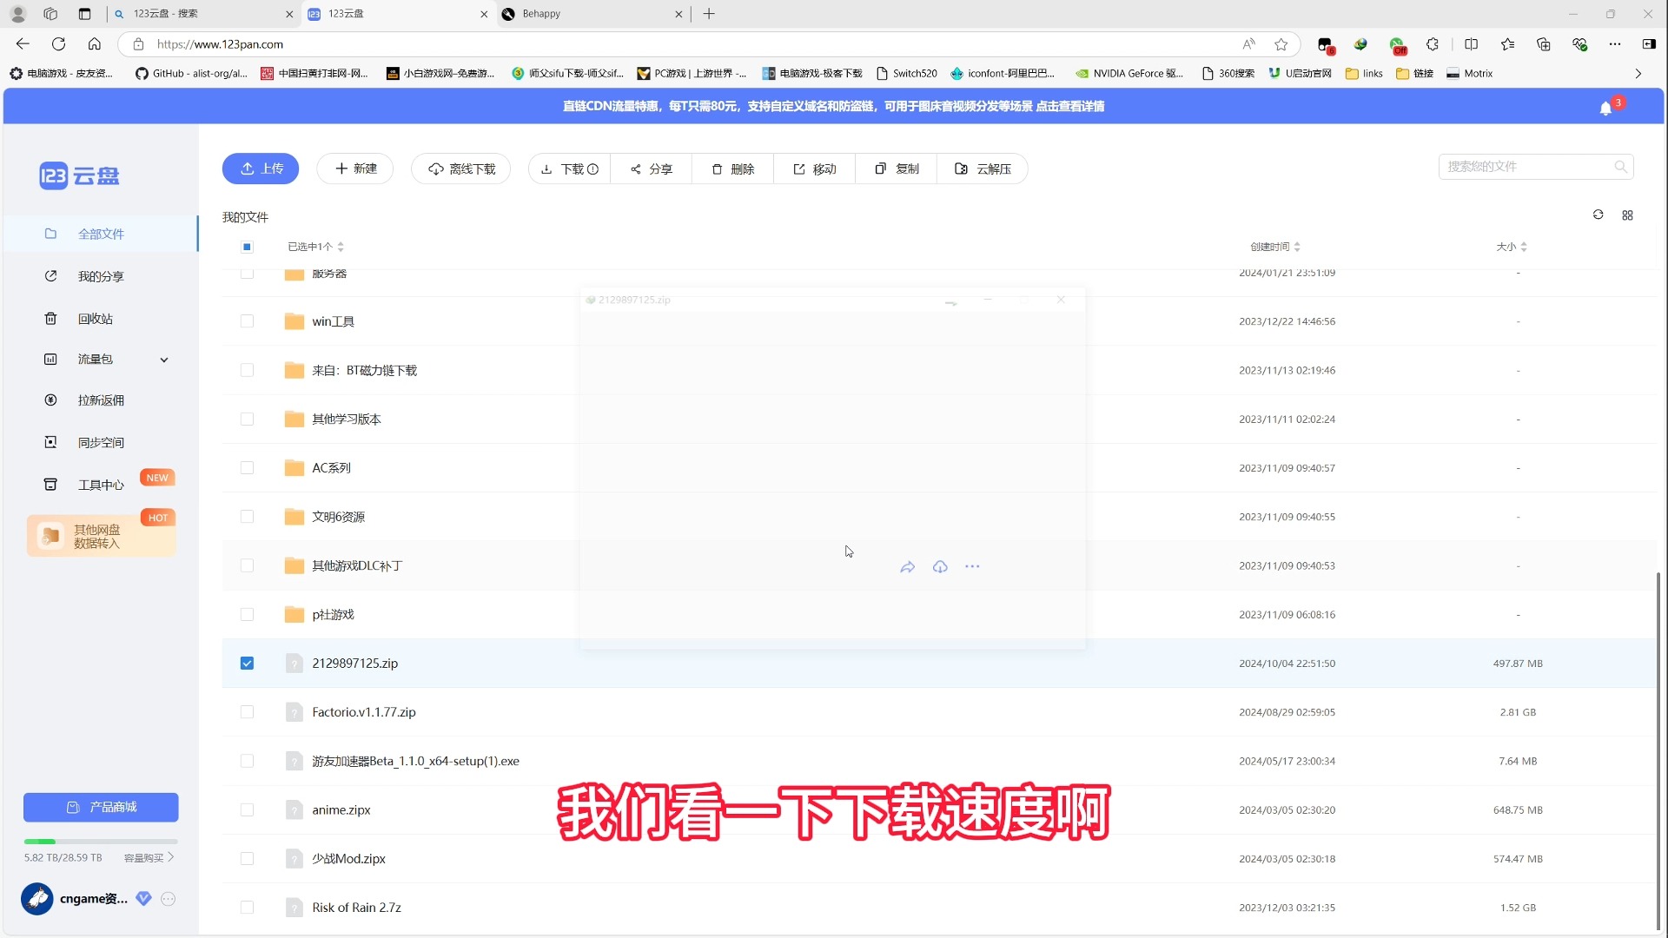Open the 产品商城 button
The width and height of the screenshot is (1668, 938).
pos(101,808)
